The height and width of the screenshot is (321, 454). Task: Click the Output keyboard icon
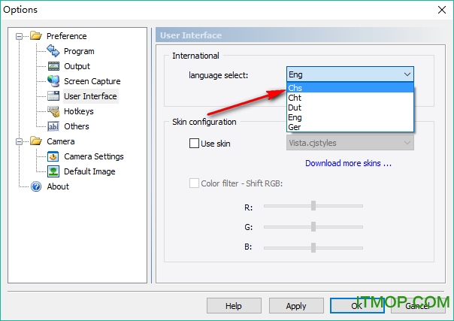(x=53, y=66)
